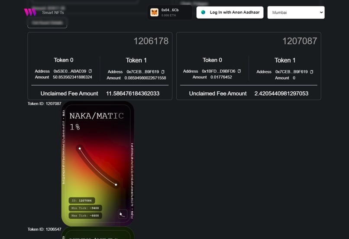
Task: Click the ID: 1207086 badge on NFT
Action: coord(82,200)
